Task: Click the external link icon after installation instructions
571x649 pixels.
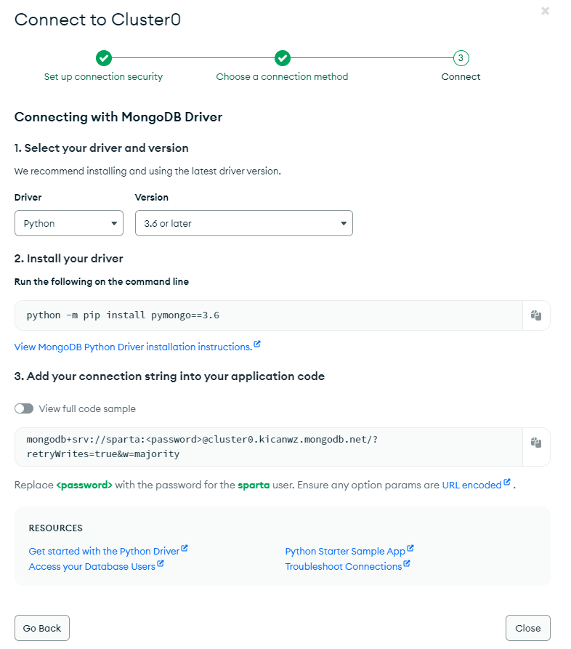Action: point(257,344)
